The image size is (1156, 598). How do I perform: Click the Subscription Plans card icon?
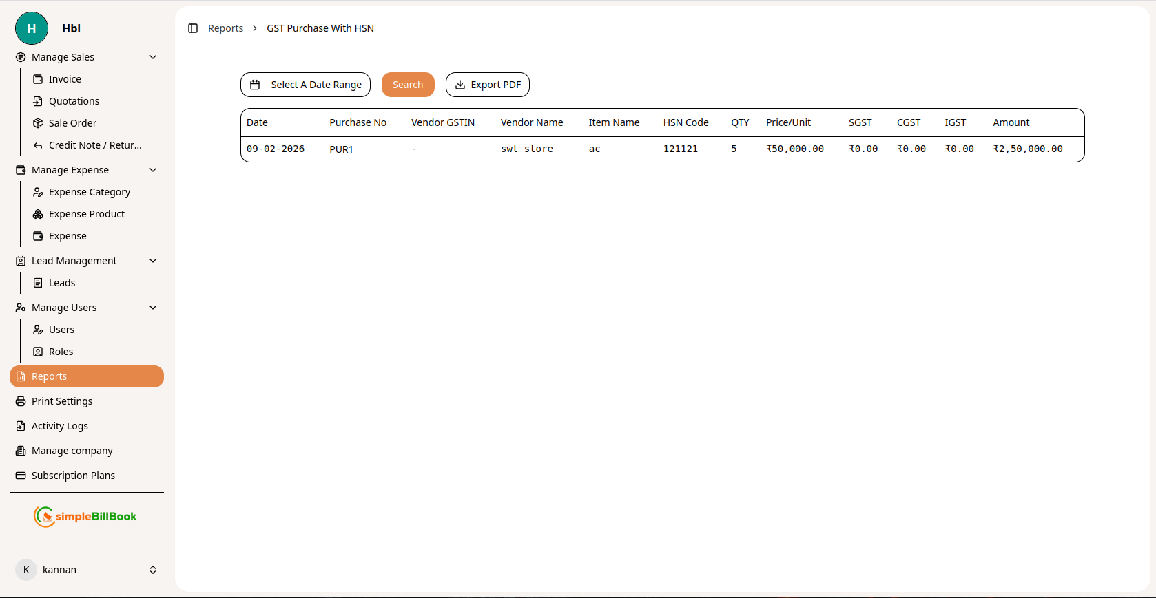tap(21, 476)
